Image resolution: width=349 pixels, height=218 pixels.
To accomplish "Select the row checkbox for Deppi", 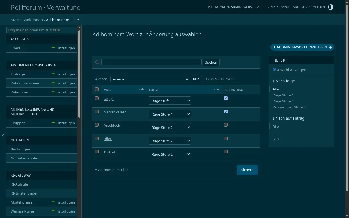I will 97,98.
